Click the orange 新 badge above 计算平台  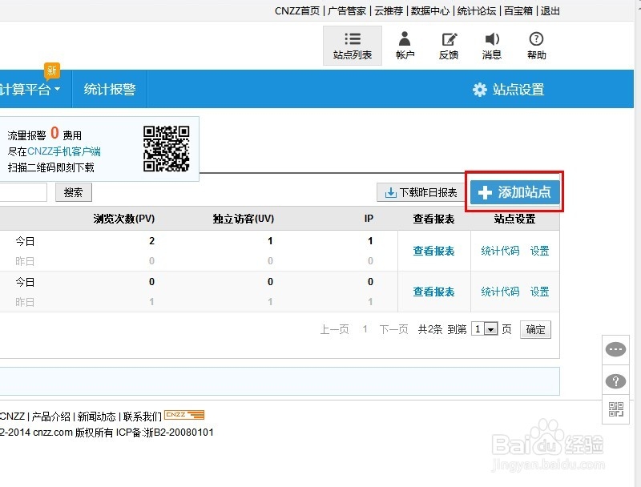52,70
